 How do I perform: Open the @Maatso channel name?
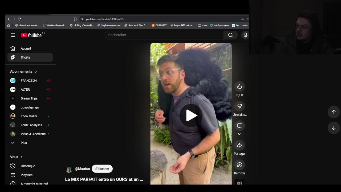pos(82,169)
